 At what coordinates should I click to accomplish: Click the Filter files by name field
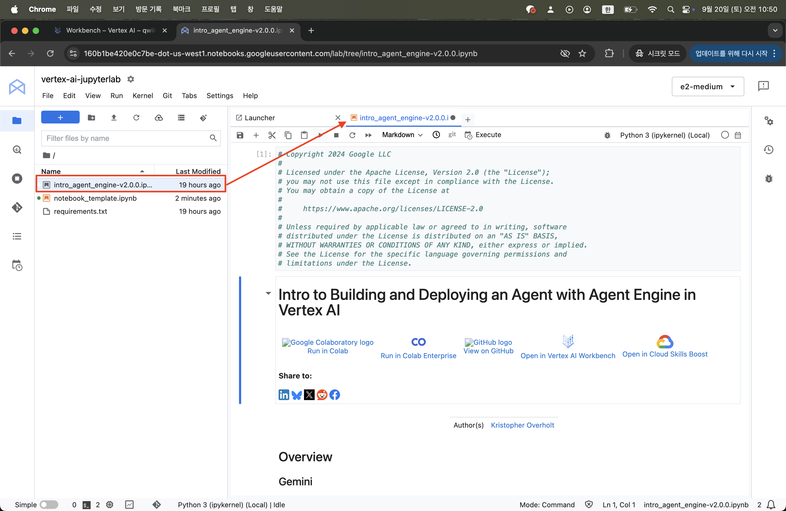click(131, 138)
